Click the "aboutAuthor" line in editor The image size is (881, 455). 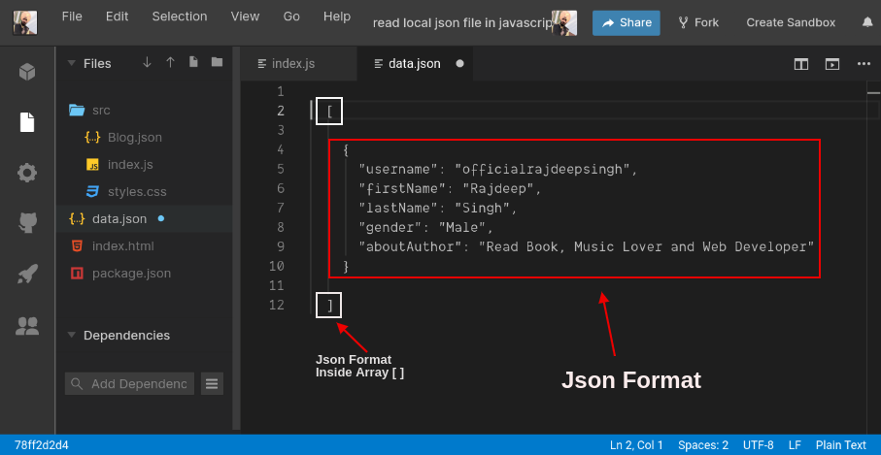tap(587, 246)
